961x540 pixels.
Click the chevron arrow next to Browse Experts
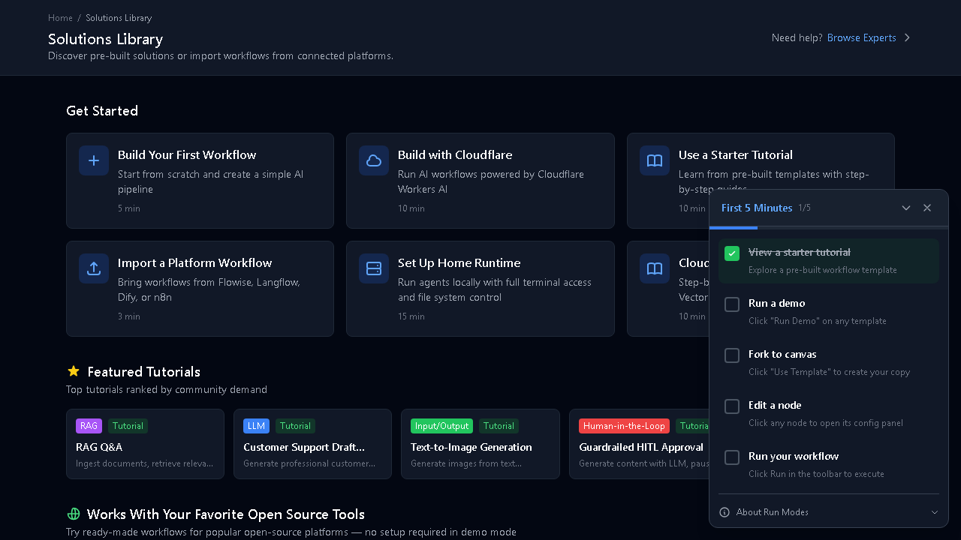pyautogui.click(x=907, y=37)
